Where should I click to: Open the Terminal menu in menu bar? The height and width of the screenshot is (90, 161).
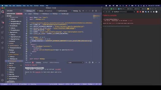tap(36, 6)
